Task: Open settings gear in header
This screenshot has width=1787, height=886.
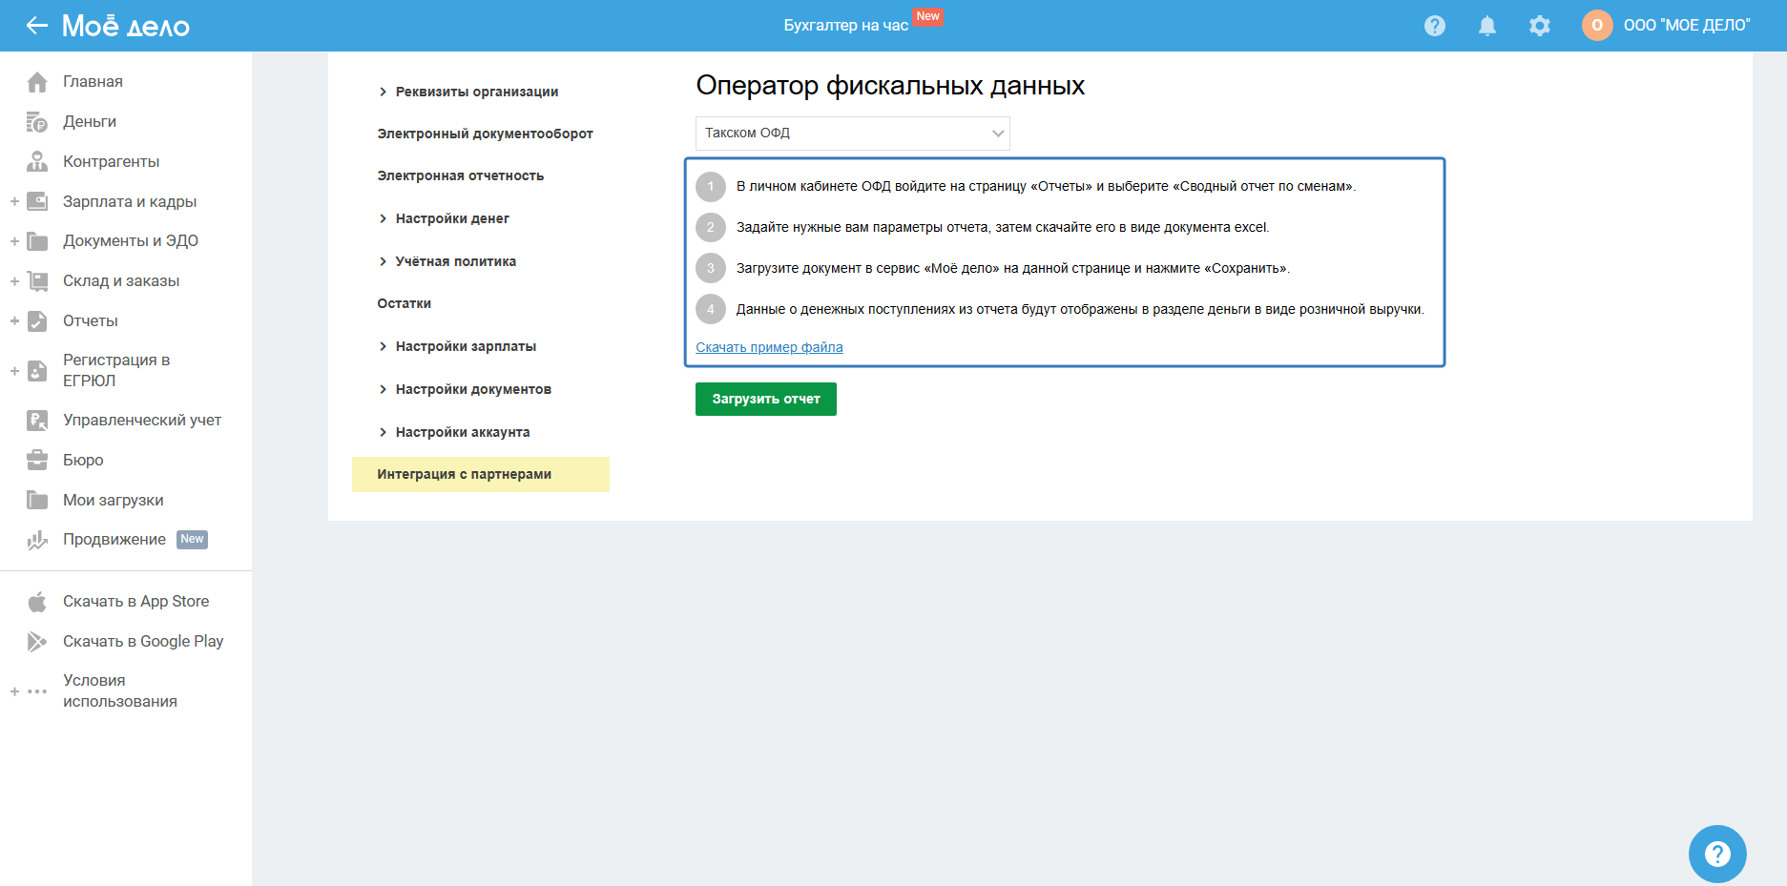Action: (1539, 26)
